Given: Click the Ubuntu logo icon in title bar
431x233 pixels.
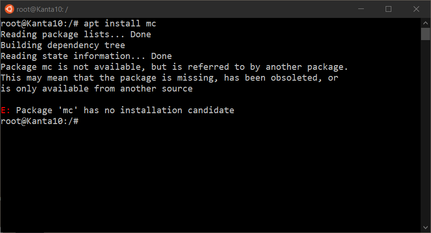Looking at the screenshot, I should [9, 9].
